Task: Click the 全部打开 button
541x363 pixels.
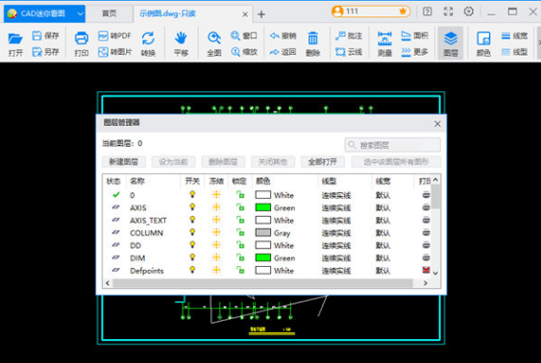Action: pos(322,161)
